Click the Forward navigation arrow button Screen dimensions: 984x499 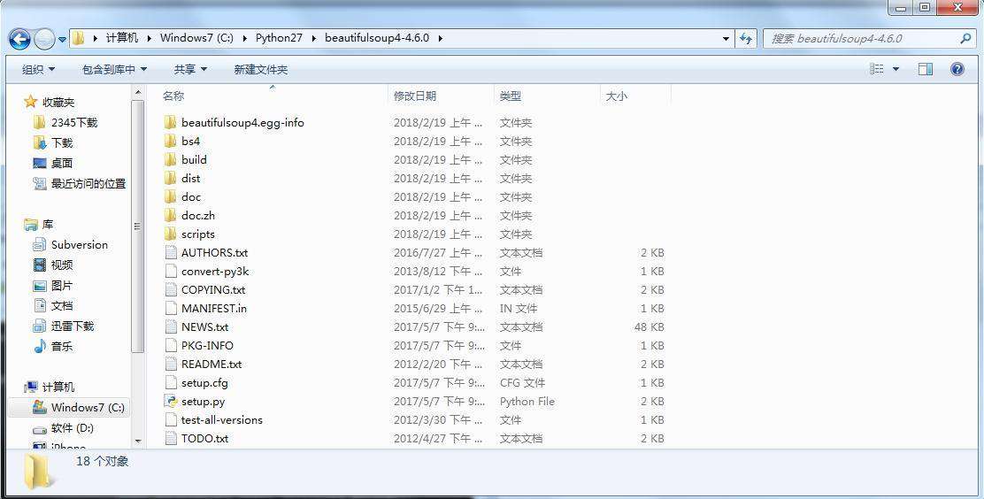(x=44, y=40)
